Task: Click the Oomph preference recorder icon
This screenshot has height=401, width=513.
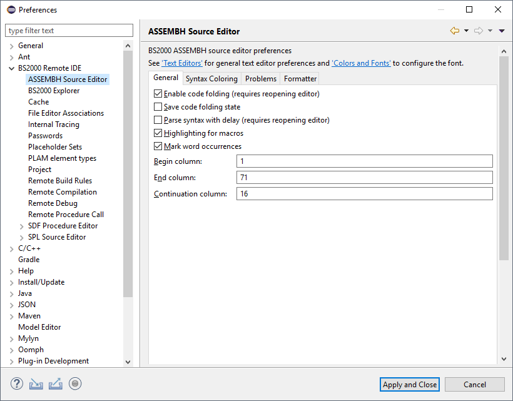Action: (76, 383)
